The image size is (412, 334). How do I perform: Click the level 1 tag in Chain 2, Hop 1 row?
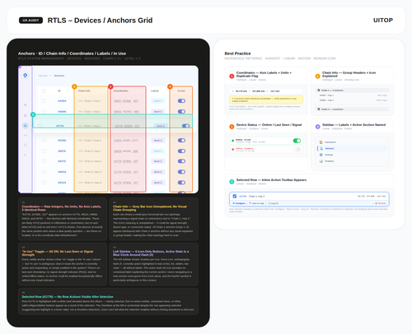coord(157,151)
